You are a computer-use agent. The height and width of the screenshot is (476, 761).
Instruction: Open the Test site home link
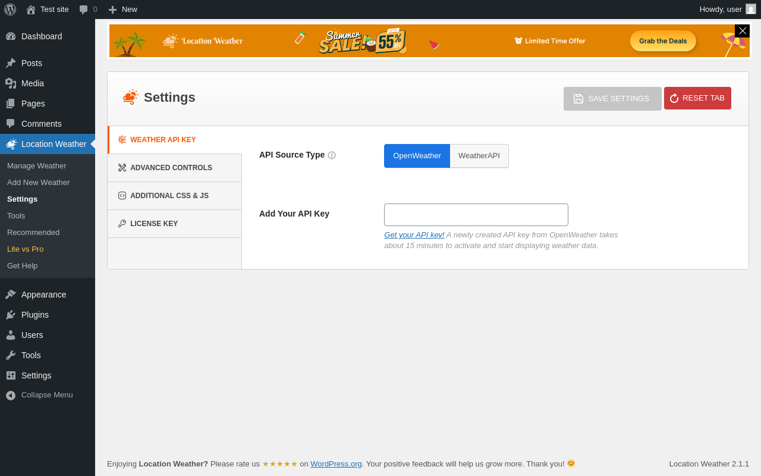[x=48, y=10]
